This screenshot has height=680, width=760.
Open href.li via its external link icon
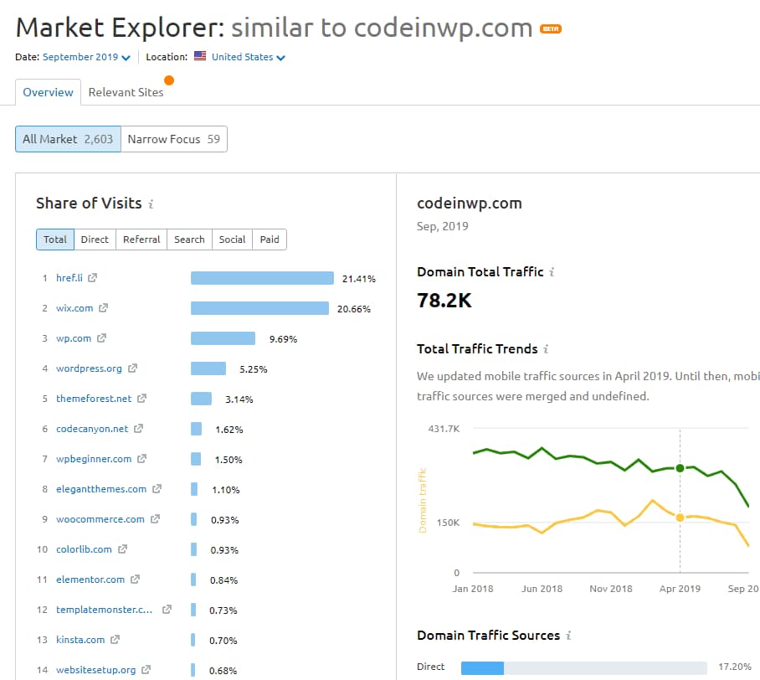tap(92, 277)
